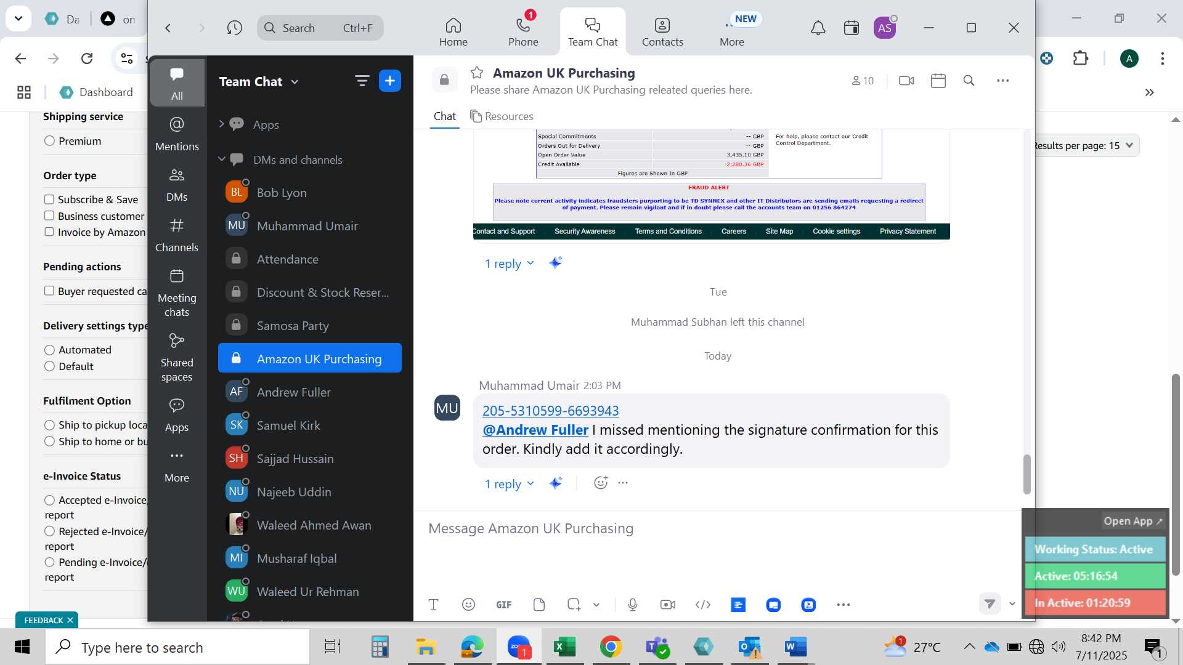Expand 1 reply under Muhammad Umair's message
Screen dimensions: 1183x665
point(509,484)
